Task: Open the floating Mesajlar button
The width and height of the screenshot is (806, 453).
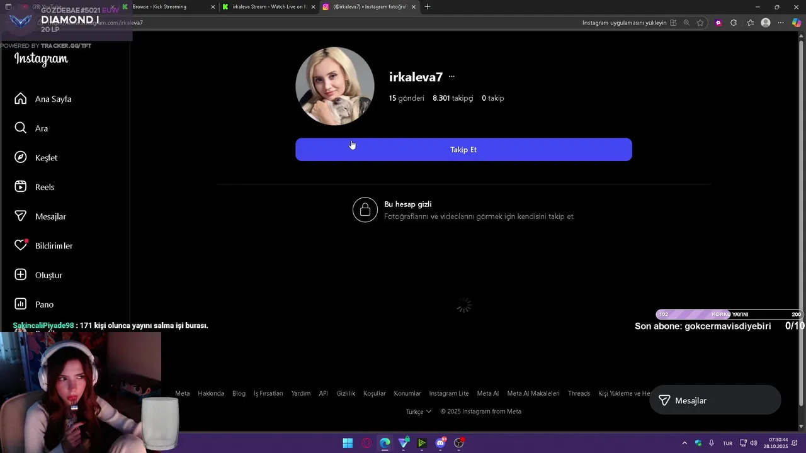Action: 715,400
